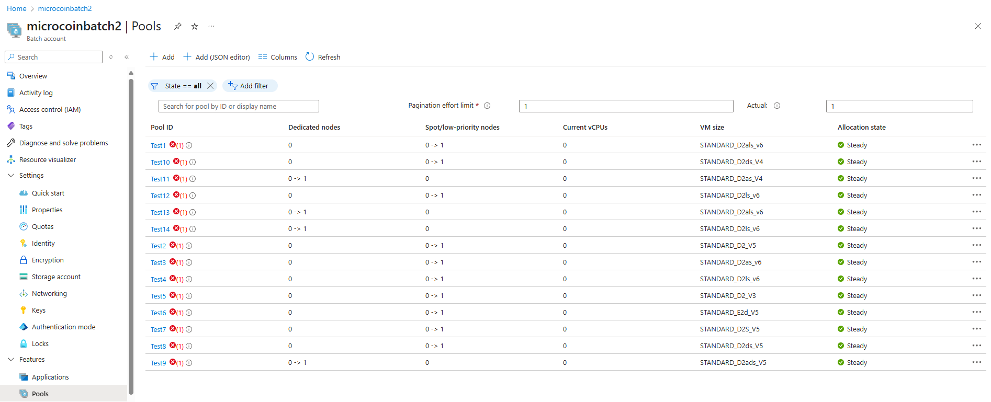Show info icon next to Actual
The height and width of the screenshot is (402, 991).
(x=777, y=106)
